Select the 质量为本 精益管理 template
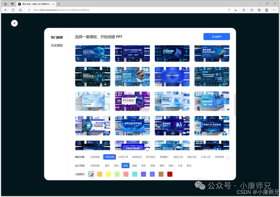The height and width of the screenshot is (197, 280). coord(212,126)
